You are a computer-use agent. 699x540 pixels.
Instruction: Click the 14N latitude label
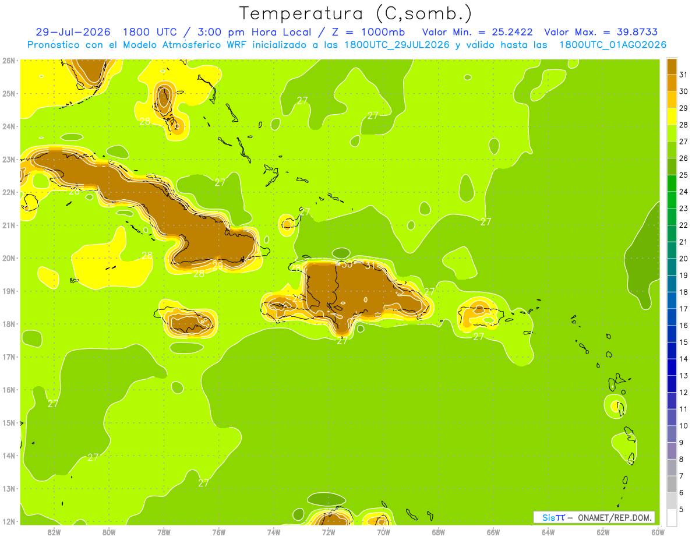point(9,456)
